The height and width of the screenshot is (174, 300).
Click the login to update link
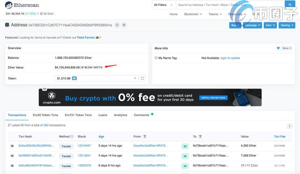230,58
